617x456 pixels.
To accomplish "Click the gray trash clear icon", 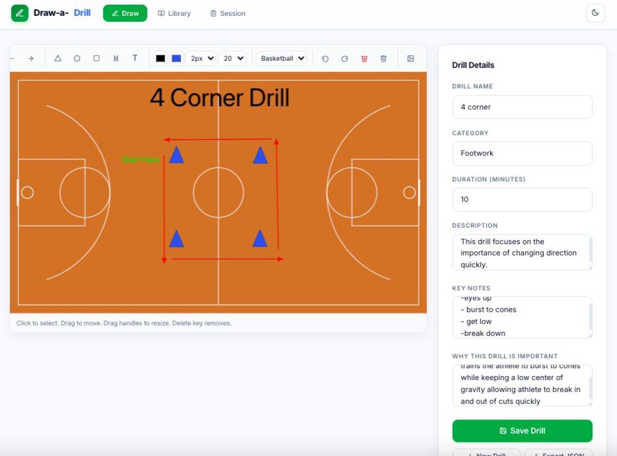I will tap(384, 59).
